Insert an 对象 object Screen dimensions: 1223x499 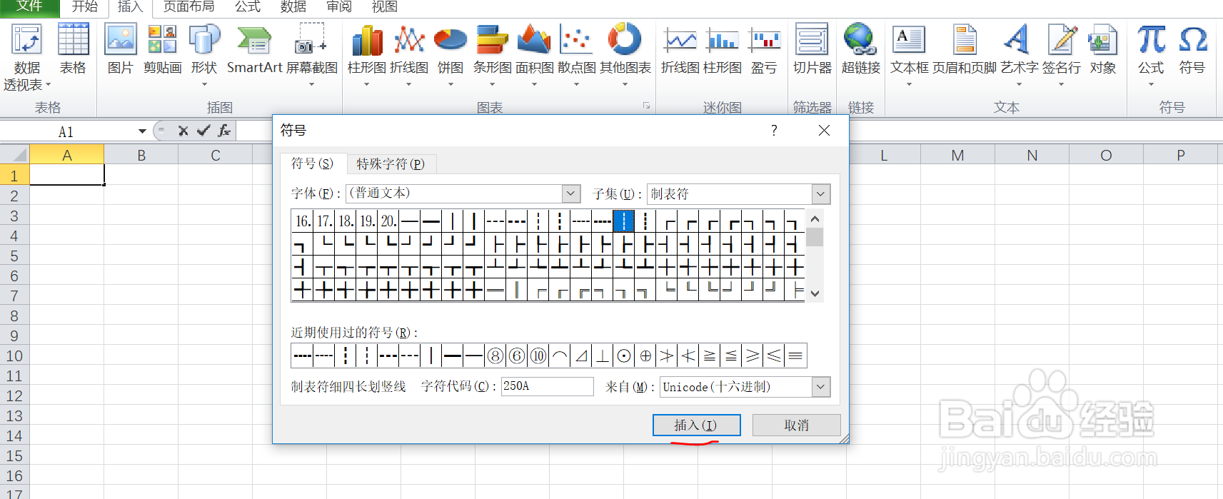pyautogui.click(x=1102, y=49)
